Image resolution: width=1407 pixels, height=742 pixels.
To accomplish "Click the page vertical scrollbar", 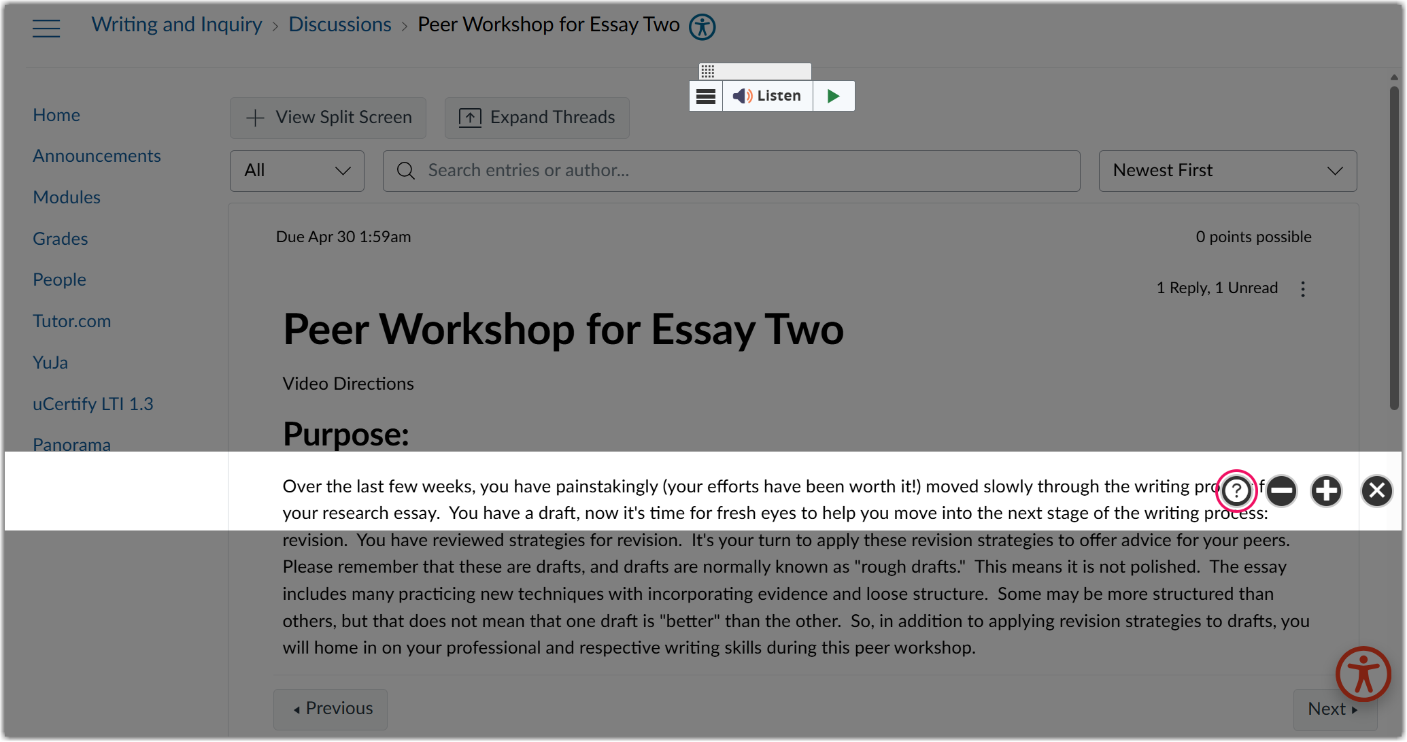I will click(x=1394, y=248).
